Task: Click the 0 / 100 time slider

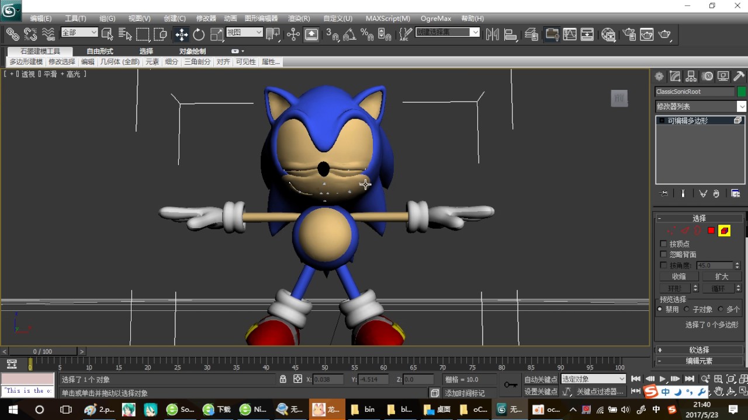Action: tap(43, 351)
